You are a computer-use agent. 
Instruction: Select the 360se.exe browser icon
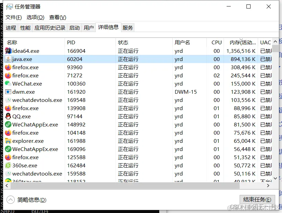8,165
